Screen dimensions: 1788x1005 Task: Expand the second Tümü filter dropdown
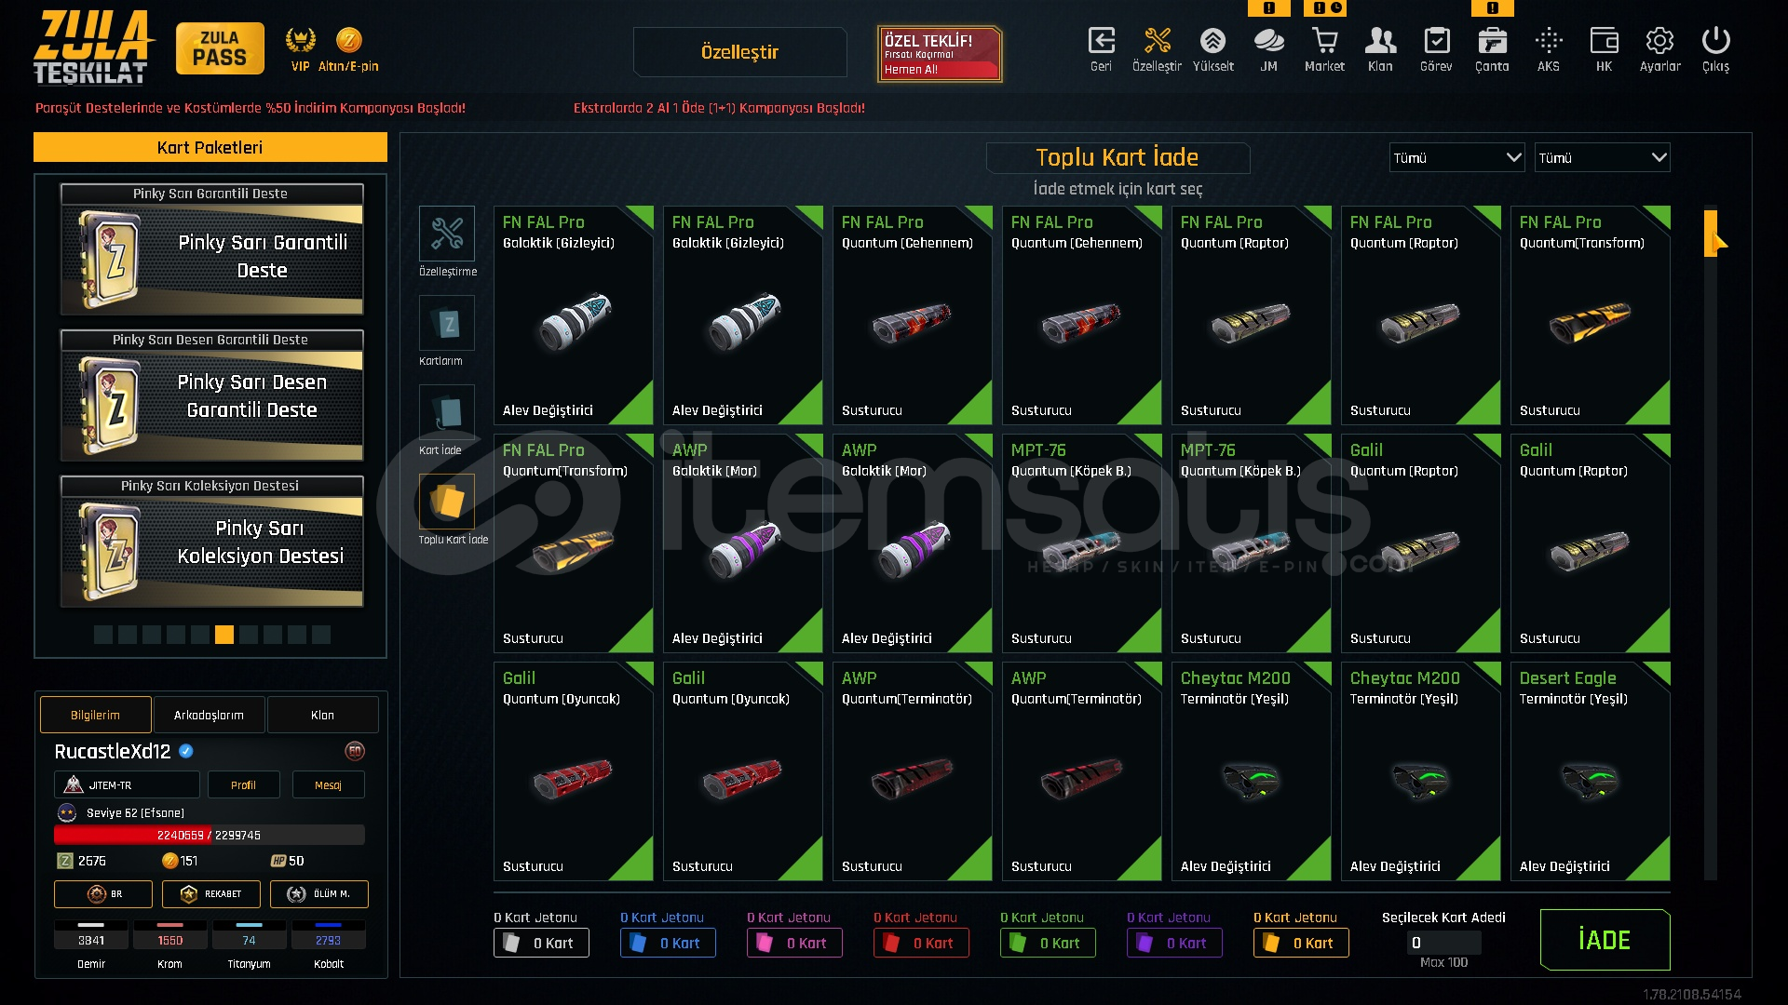pyautogui.click(x=1602, y=157)
